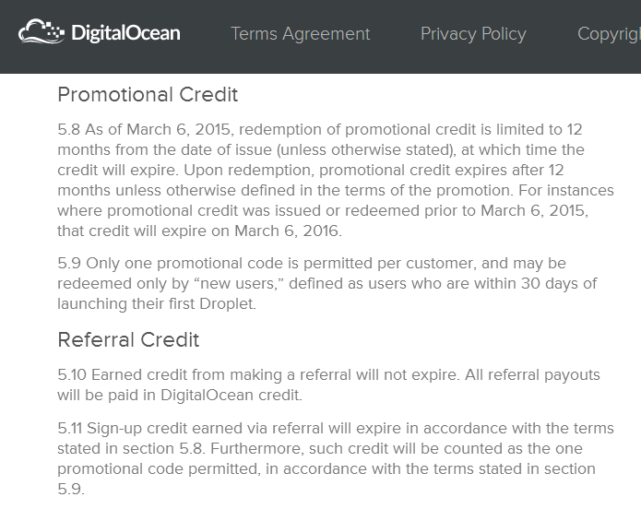Click the section 5.9 paragraph about new users
This screenshot has height=509, width=641.
(x=327, y=283)
